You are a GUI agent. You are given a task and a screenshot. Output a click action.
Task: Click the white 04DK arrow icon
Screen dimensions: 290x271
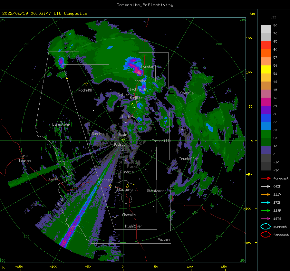pos(266,187)
